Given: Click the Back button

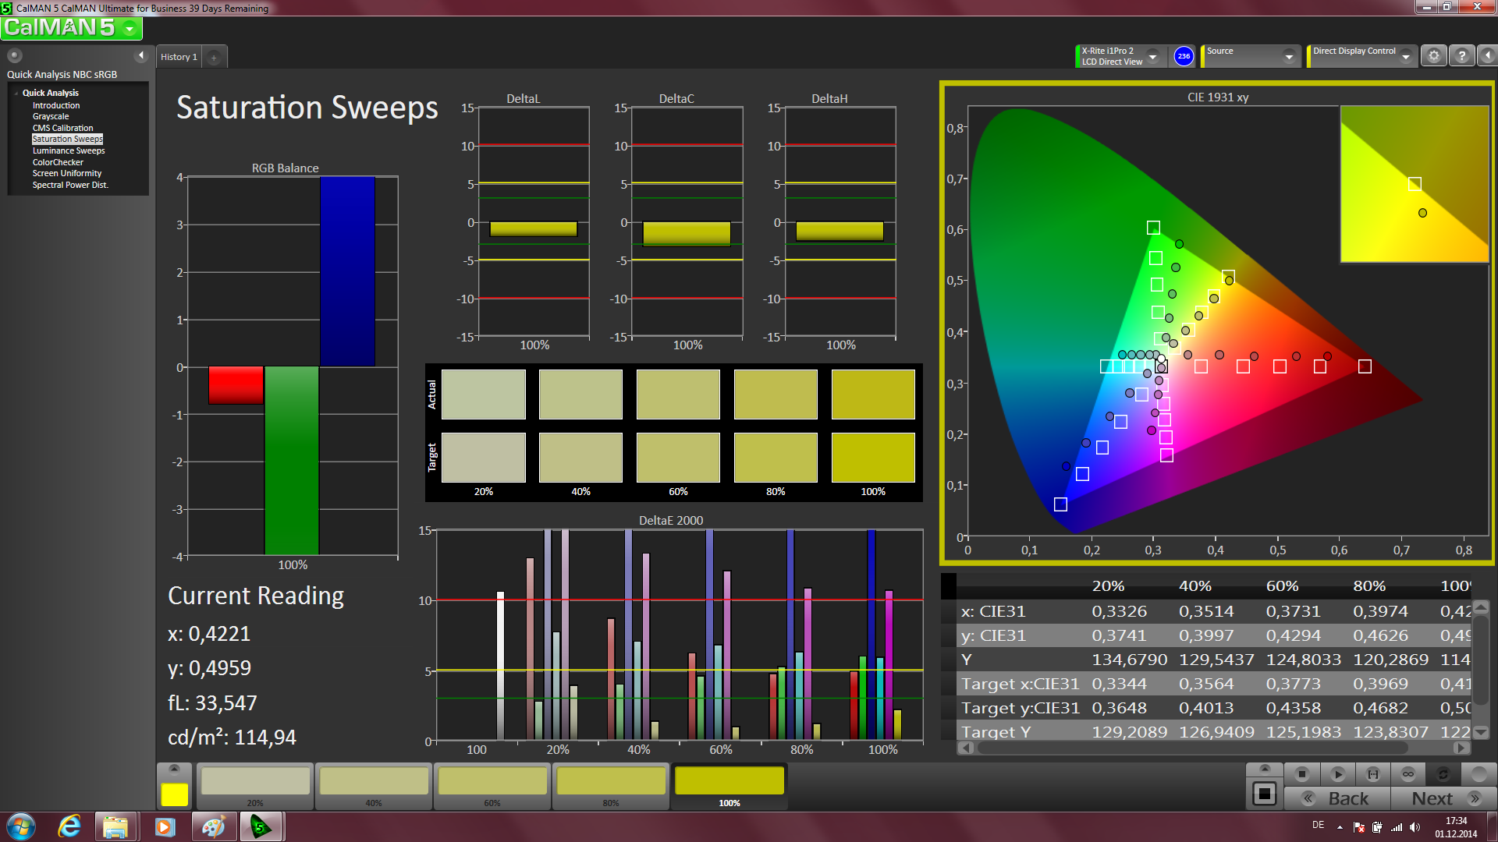Looking at the screenshot, I should point(1337,798).
